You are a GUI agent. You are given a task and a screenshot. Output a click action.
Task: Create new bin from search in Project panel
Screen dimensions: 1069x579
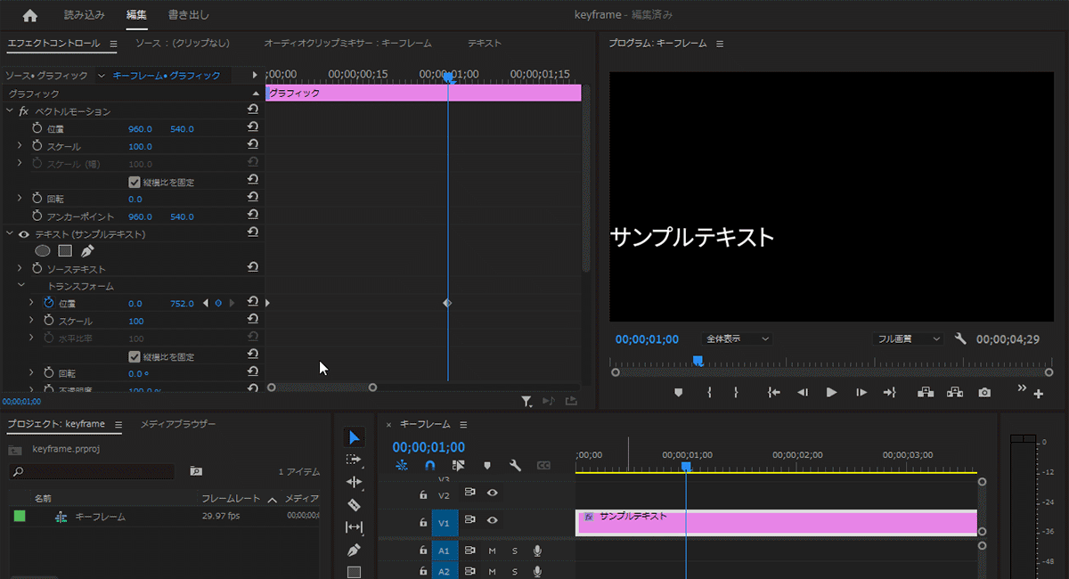tap(196, 471)
